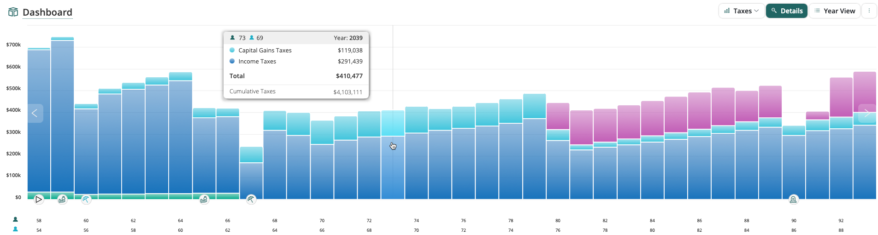The width and height of the screenshot is (878, 235).
Task: Click the dark person icon beside the age axis
Action: tap(15, 219)
